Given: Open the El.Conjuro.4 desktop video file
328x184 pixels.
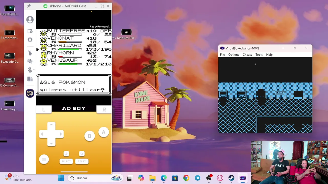Looking at the screenshot, I should [10, 82].
